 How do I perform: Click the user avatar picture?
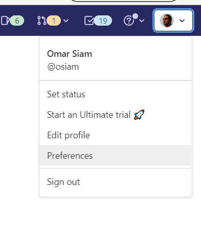tap(167, 20)
